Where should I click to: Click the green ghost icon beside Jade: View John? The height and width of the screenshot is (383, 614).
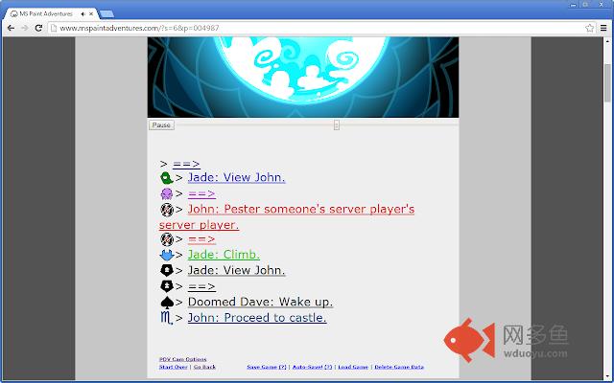coord(167,178)
